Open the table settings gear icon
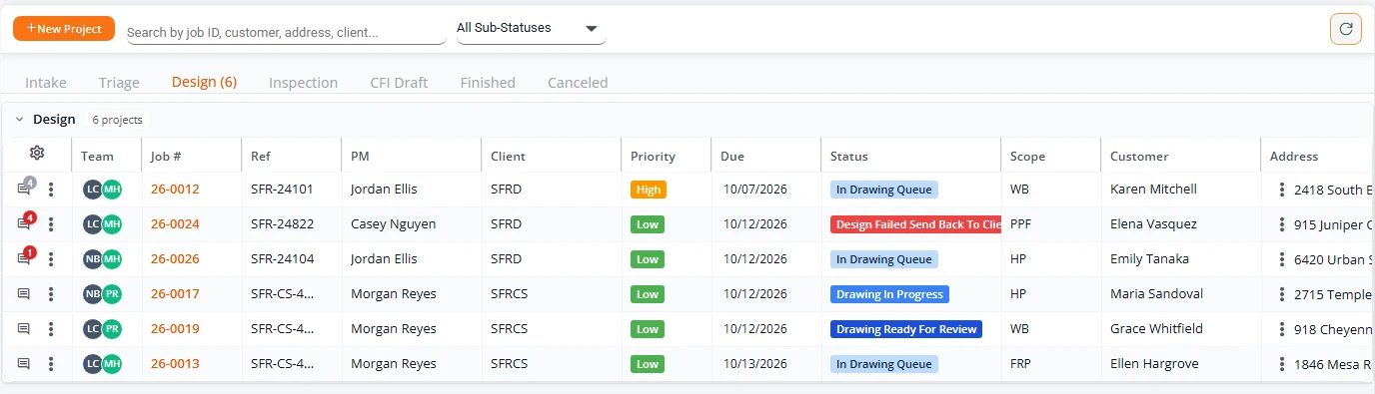 [37, 154]
